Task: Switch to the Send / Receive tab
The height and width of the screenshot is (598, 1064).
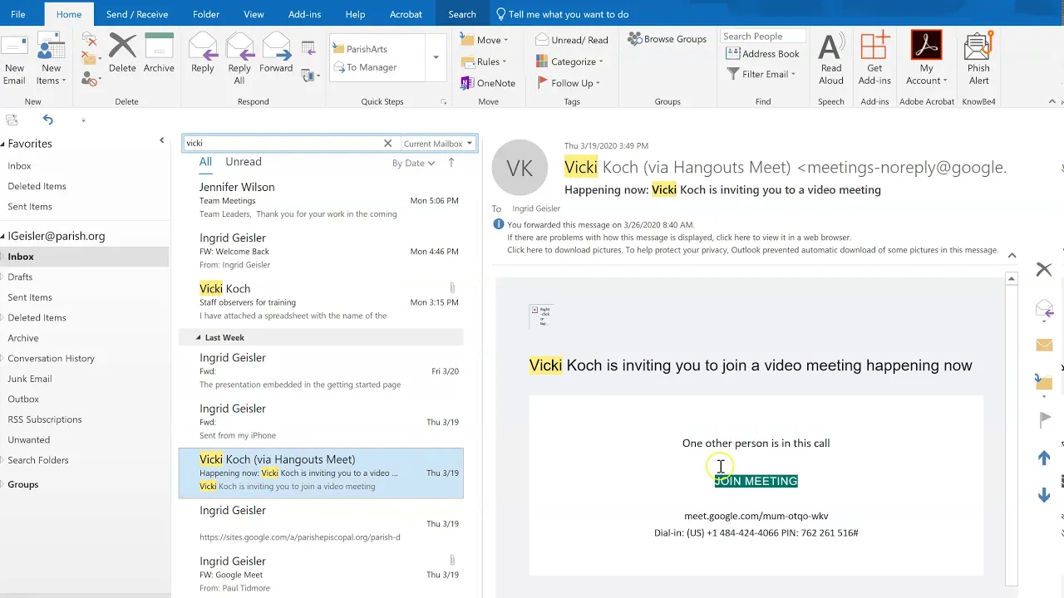Action: [x=137, y=14]
